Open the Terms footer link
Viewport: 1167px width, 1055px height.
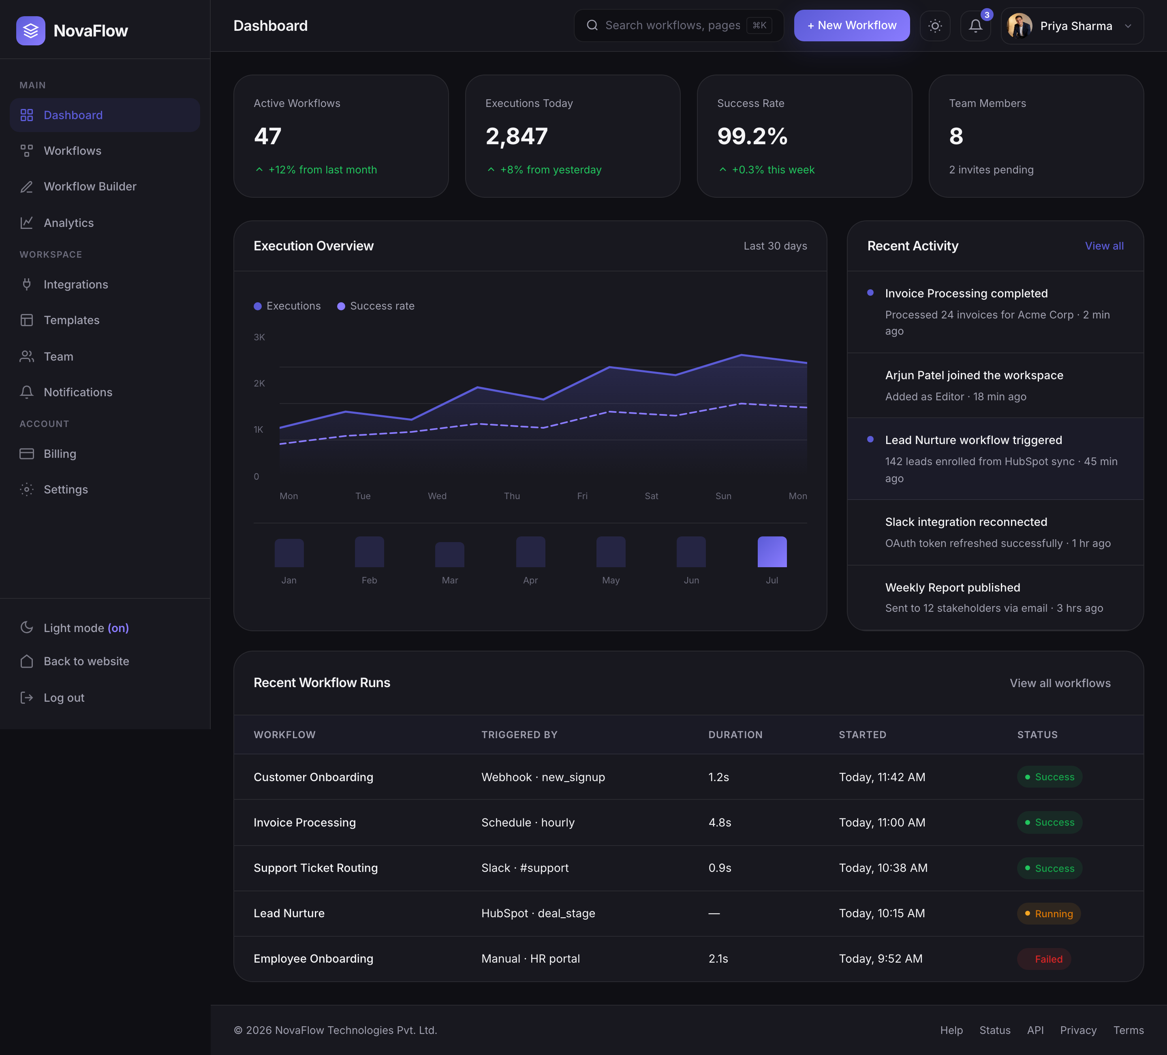(x=1128, y=1030)
